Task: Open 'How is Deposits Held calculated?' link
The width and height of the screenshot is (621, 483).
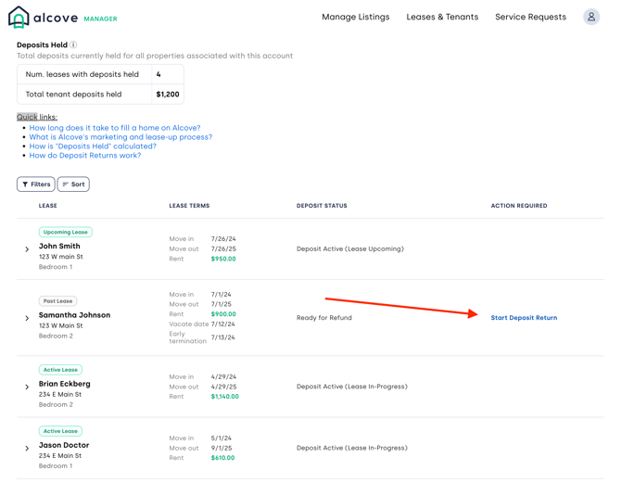Action: [x=93, y=146]
